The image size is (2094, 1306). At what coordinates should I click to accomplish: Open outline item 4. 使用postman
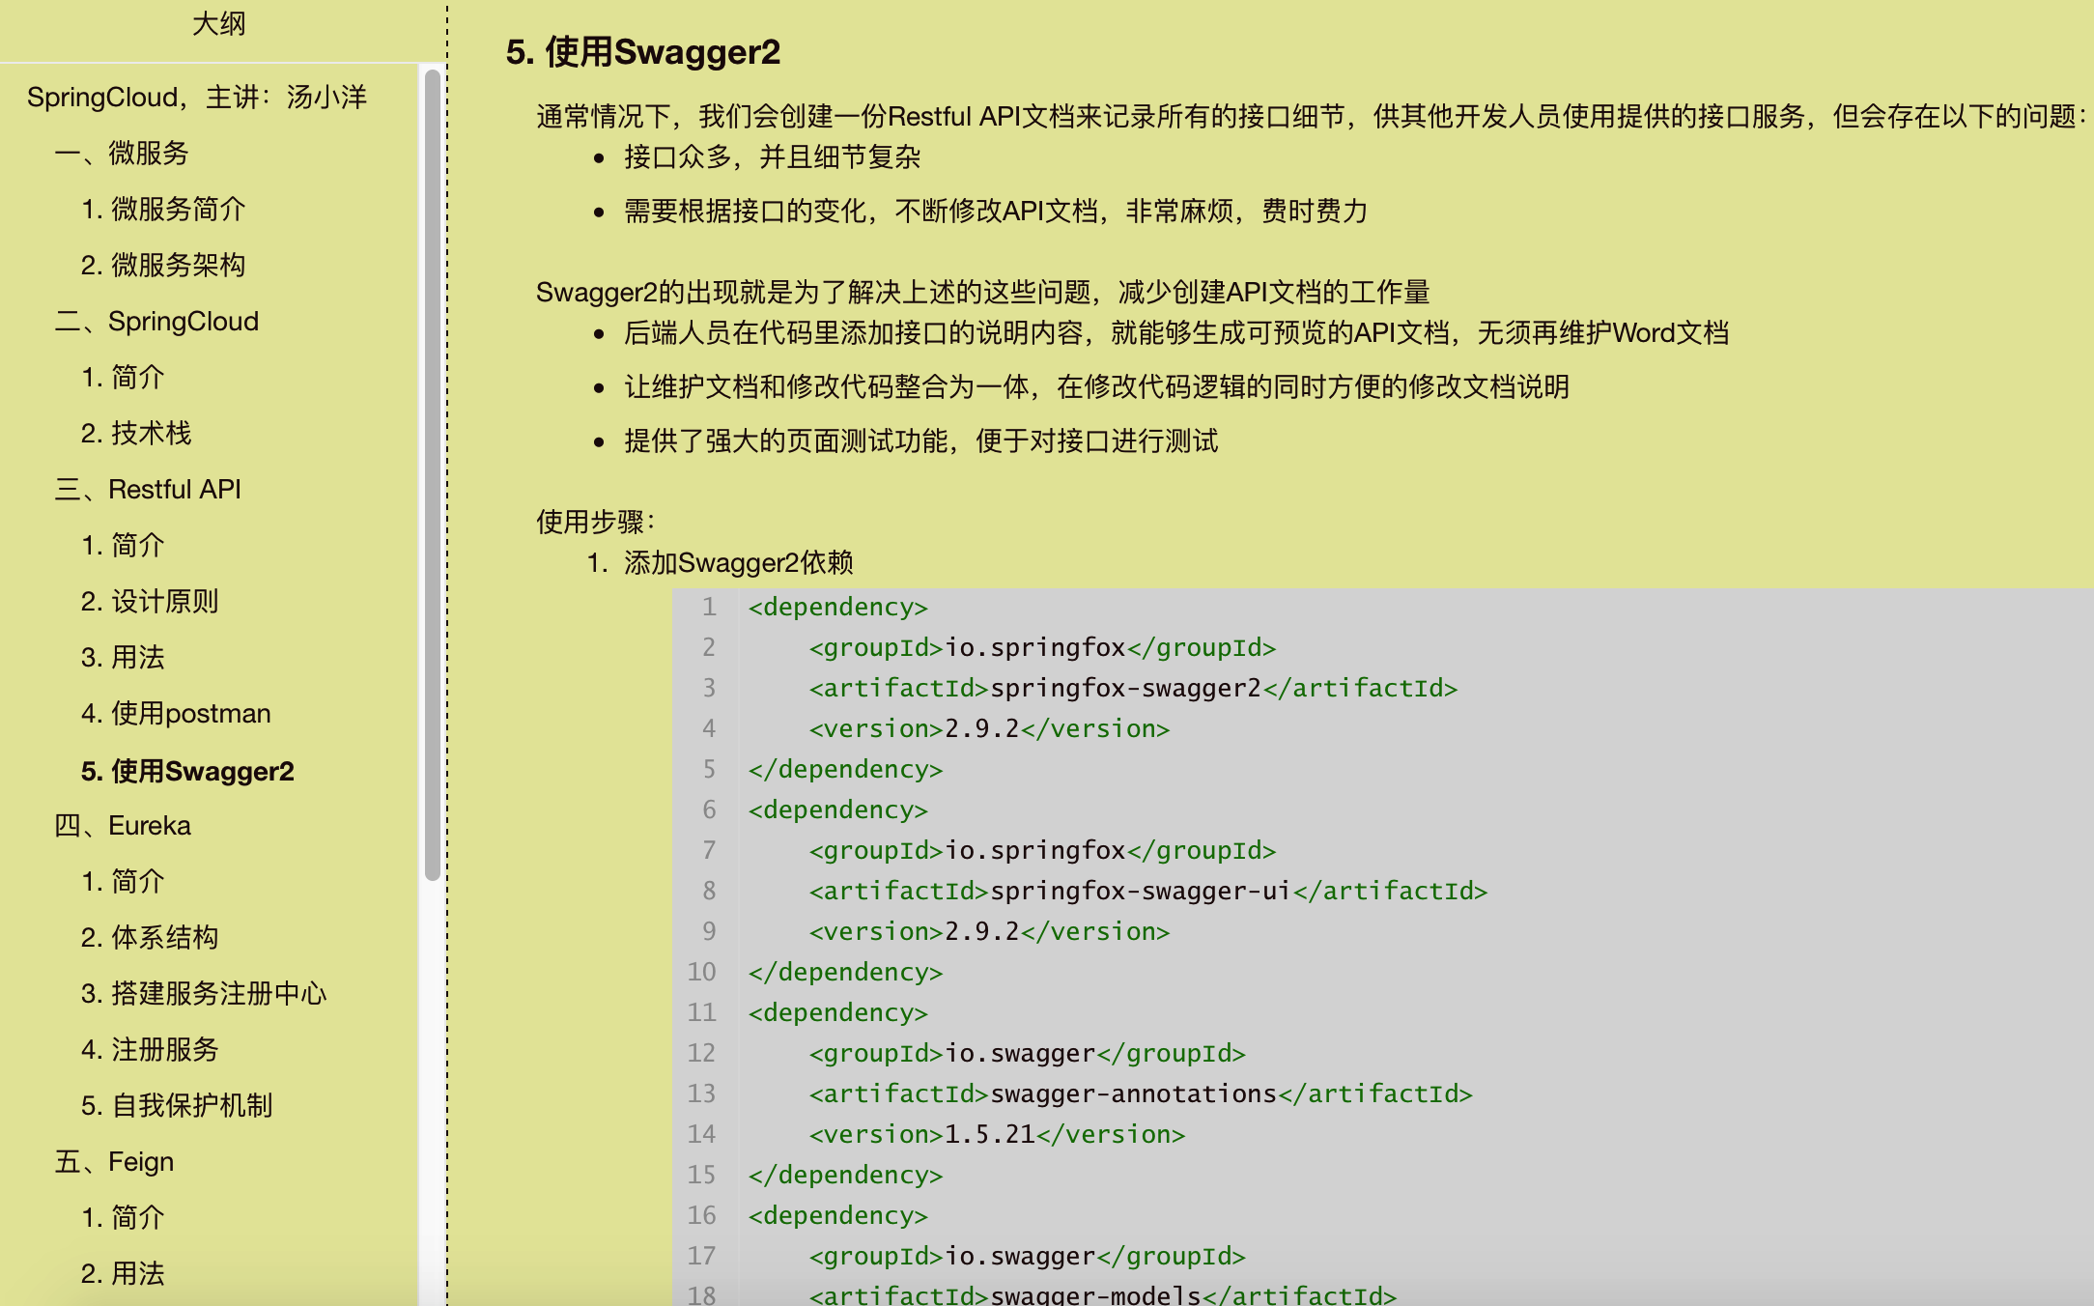tap(176, 714)
